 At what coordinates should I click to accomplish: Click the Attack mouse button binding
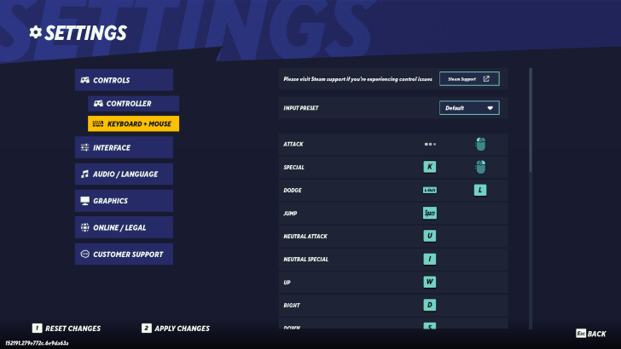click(x=480, y=144)
